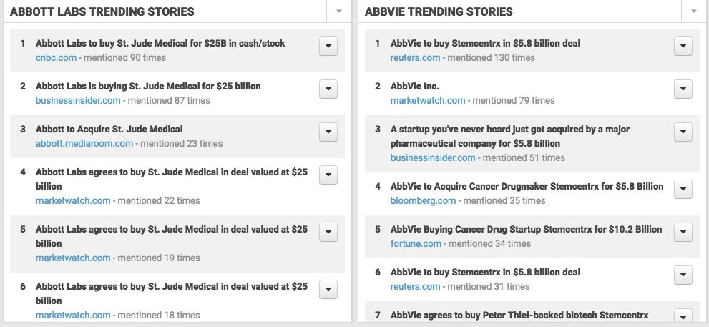The height and width of the screenshot is (327, 709).
Task: Open the Abbott Labs Trending Stories panel menu
Action: [338, 11]
